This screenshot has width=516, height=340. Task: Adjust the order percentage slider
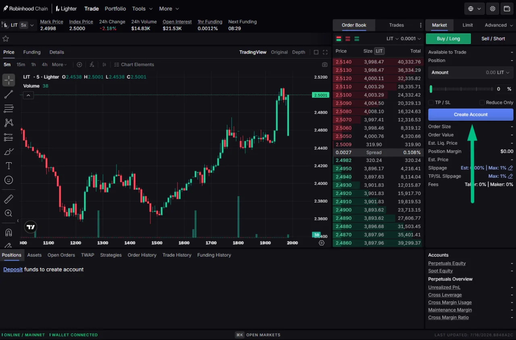462,89
